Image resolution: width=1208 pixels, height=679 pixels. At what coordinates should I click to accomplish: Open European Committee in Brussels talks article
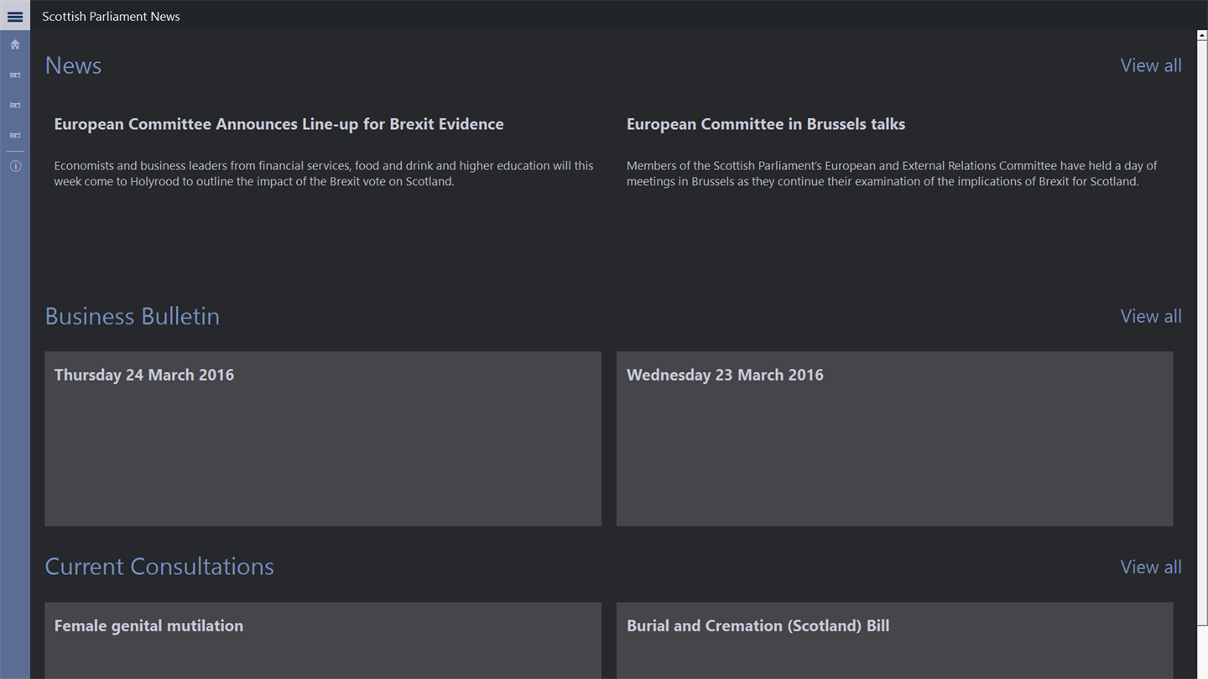[765, 124]
